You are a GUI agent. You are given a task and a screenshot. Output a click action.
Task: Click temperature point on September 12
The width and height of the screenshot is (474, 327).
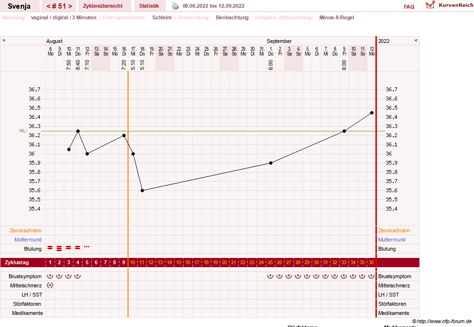[x=372, y=113]
